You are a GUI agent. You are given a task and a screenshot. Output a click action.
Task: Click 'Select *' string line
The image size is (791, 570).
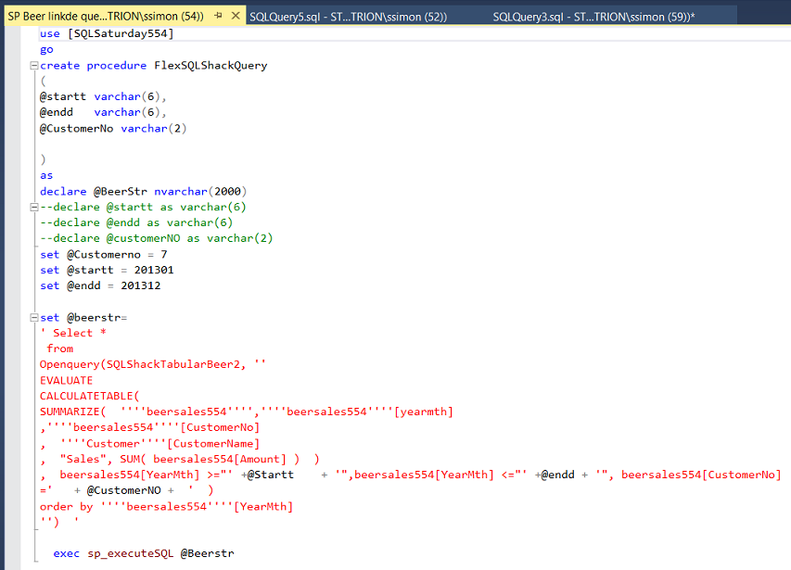pos(73,333)
